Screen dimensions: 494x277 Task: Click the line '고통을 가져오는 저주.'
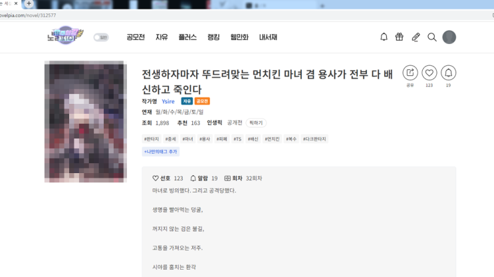178,248
